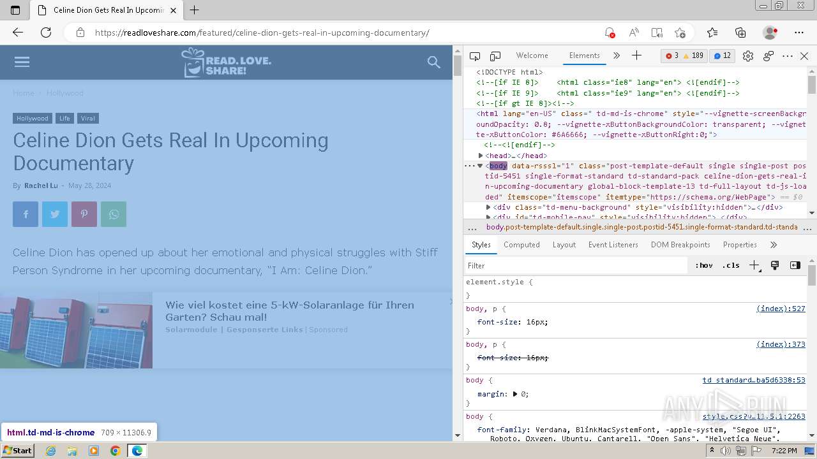Add a new style rule
This screenshot has height=459, width=817.
pos(754,266)
